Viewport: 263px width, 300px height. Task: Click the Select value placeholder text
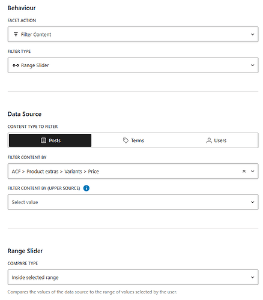tap(25, 202)
